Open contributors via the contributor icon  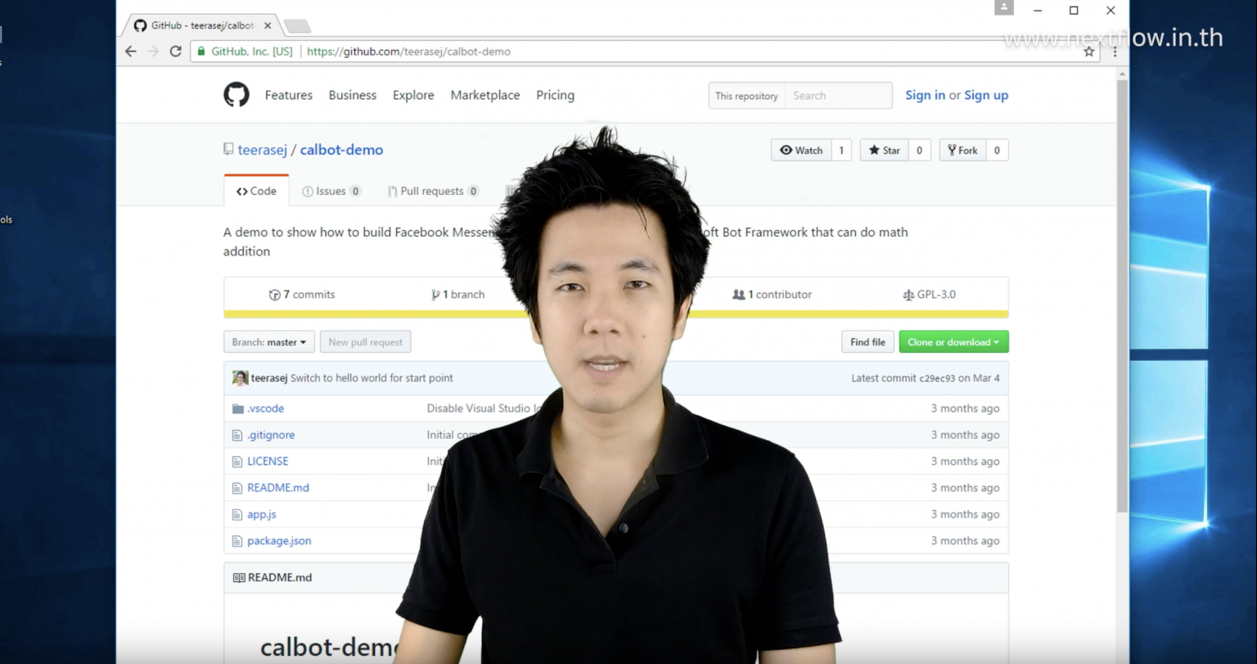pos(739,294)
